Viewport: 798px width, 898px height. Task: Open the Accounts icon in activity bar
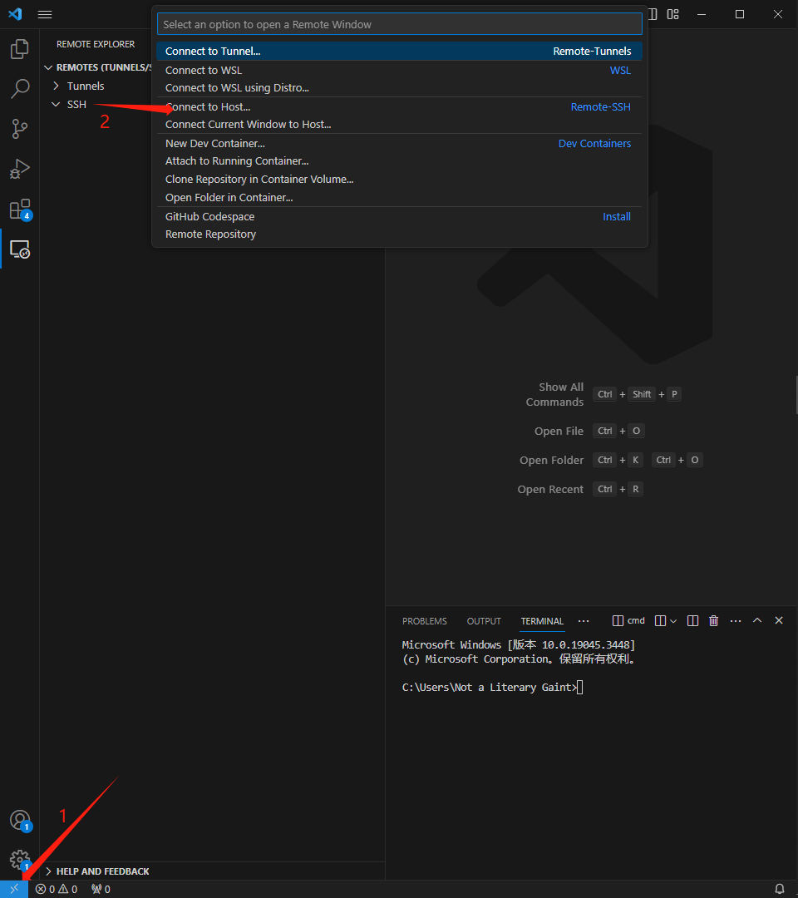[x=20, y=820]
